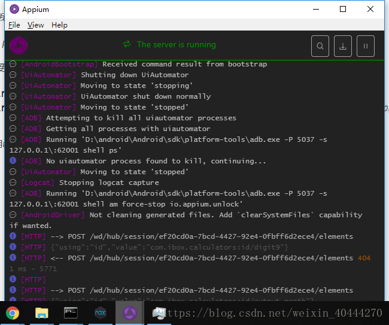389x325 pixels.
Task: Click the green server running refresh icon
Action: coord(127,44)
